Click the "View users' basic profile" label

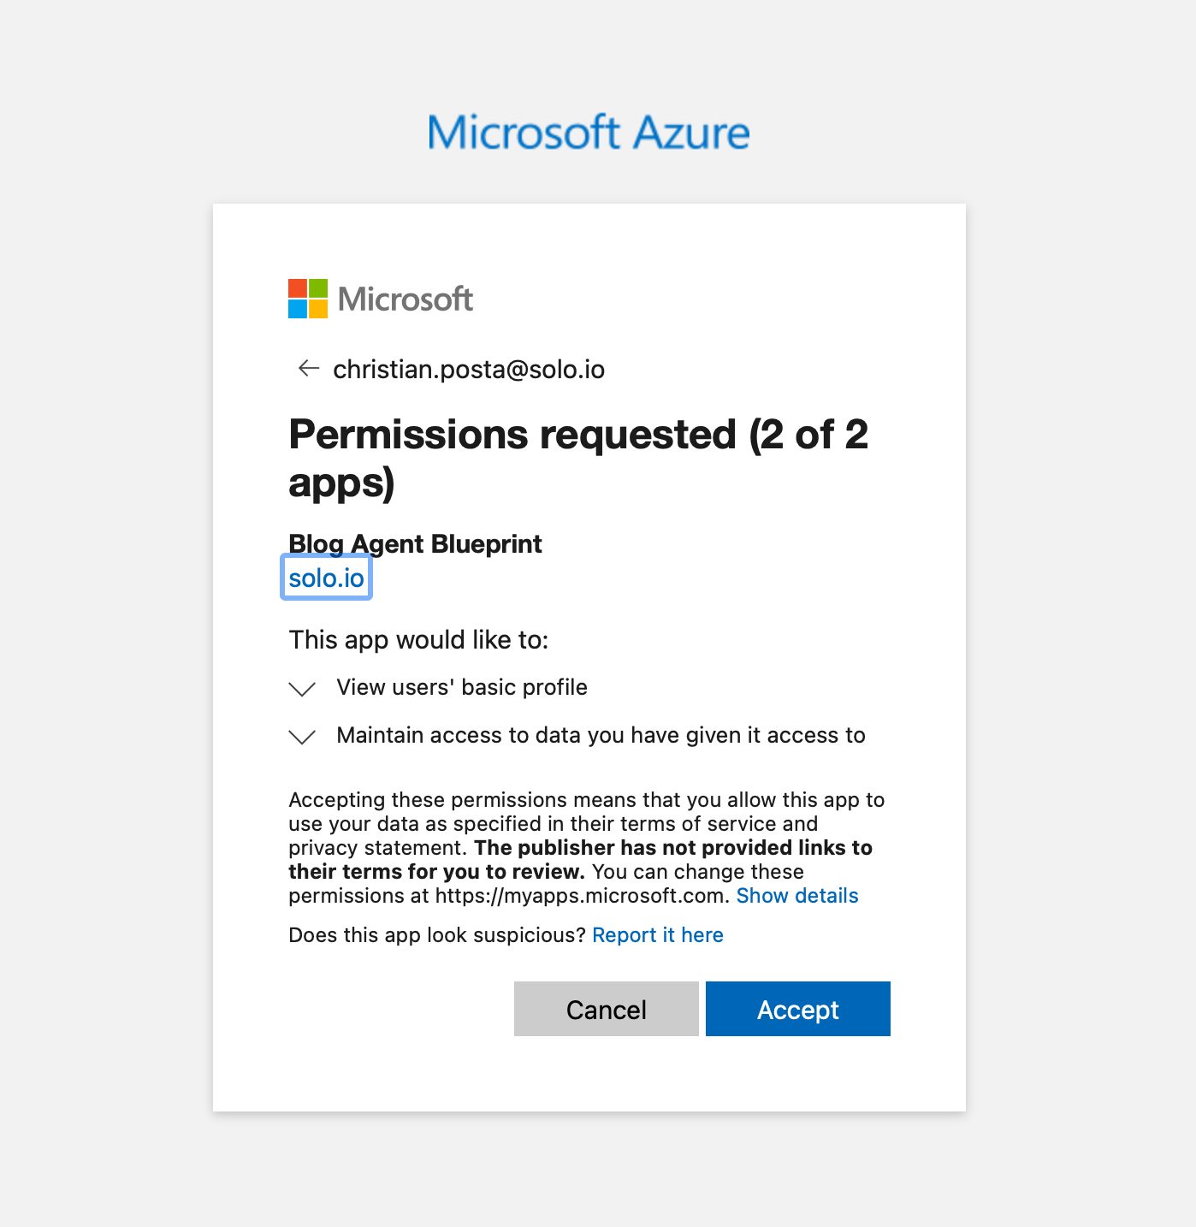coord(462,687)
